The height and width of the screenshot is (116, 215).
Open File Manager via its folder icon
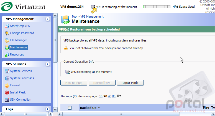pyautogui.click(x=7, y=40)
